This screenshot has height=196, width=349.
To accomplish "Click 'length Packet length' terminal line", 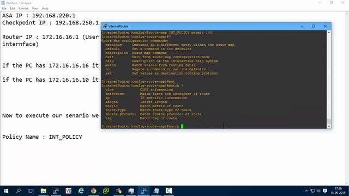I will (136, 102).
